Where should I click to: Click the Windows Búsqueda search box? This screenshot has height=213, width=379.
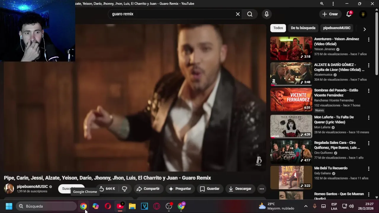(x=46, y=206)
